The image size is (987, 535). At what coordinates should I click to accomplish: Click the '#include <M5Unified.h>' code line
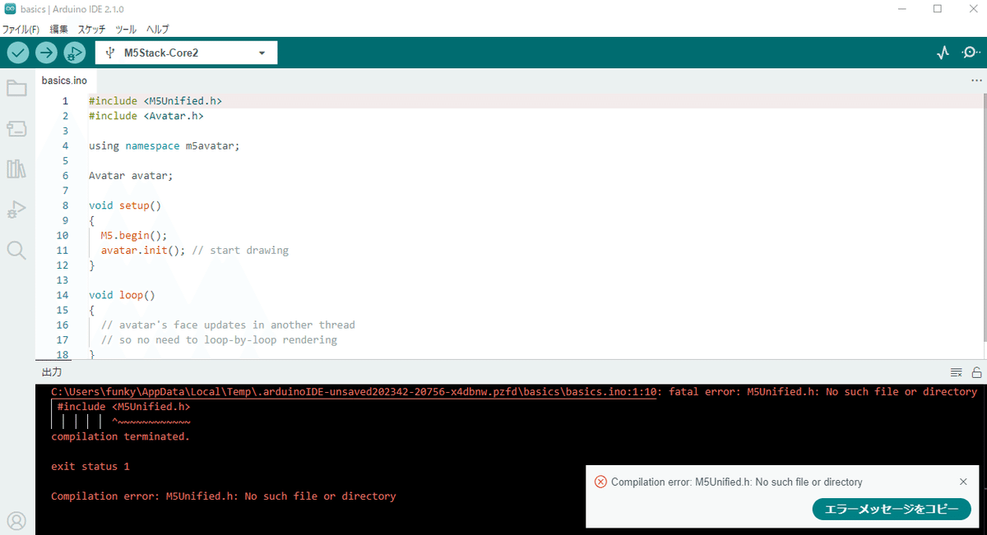click(x=155, y=101)
